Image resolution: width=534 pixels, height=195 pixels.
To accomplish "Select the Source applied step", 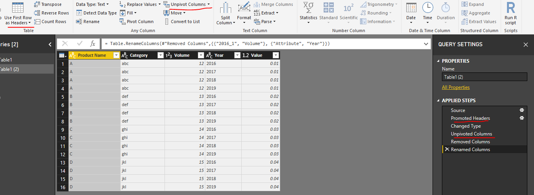I will coord(458,110).
